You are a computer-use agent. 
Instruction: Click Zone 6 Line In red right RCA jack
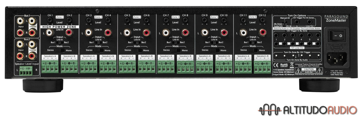[x=263, y=32]
